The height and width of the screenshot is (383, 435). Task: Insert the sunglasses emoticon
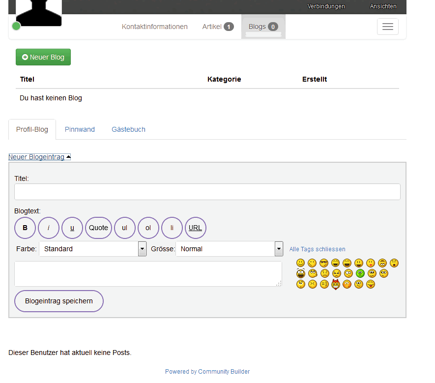324,263
